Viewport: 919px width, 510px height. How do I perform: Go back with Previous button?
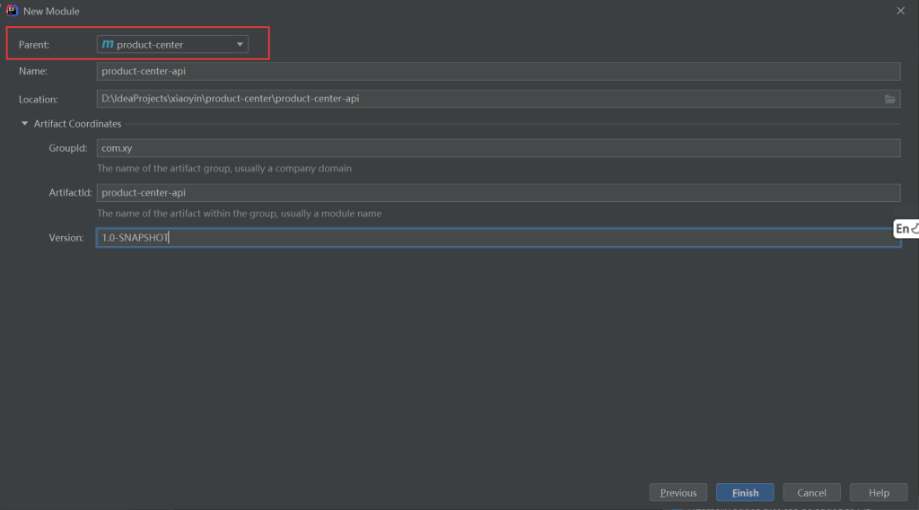pyautogui.click(x=678, y=492)
